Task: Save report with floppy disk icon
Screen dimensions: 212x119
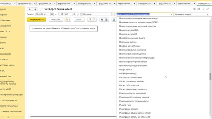Action: pos(114,20)
